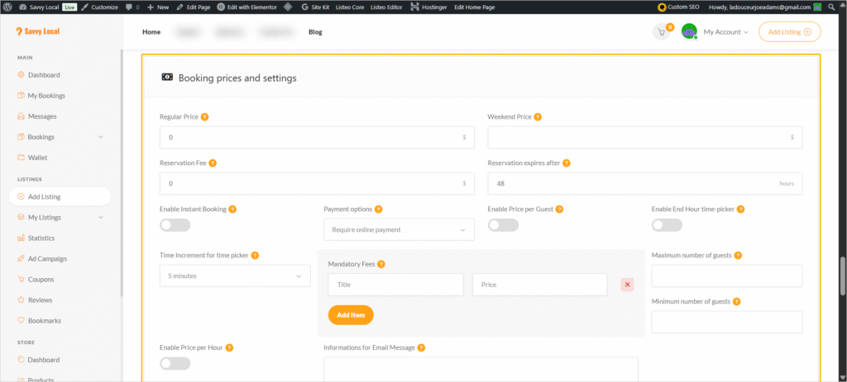Click the Maximum number of guests field
The image size is (847, 382).
726,276
